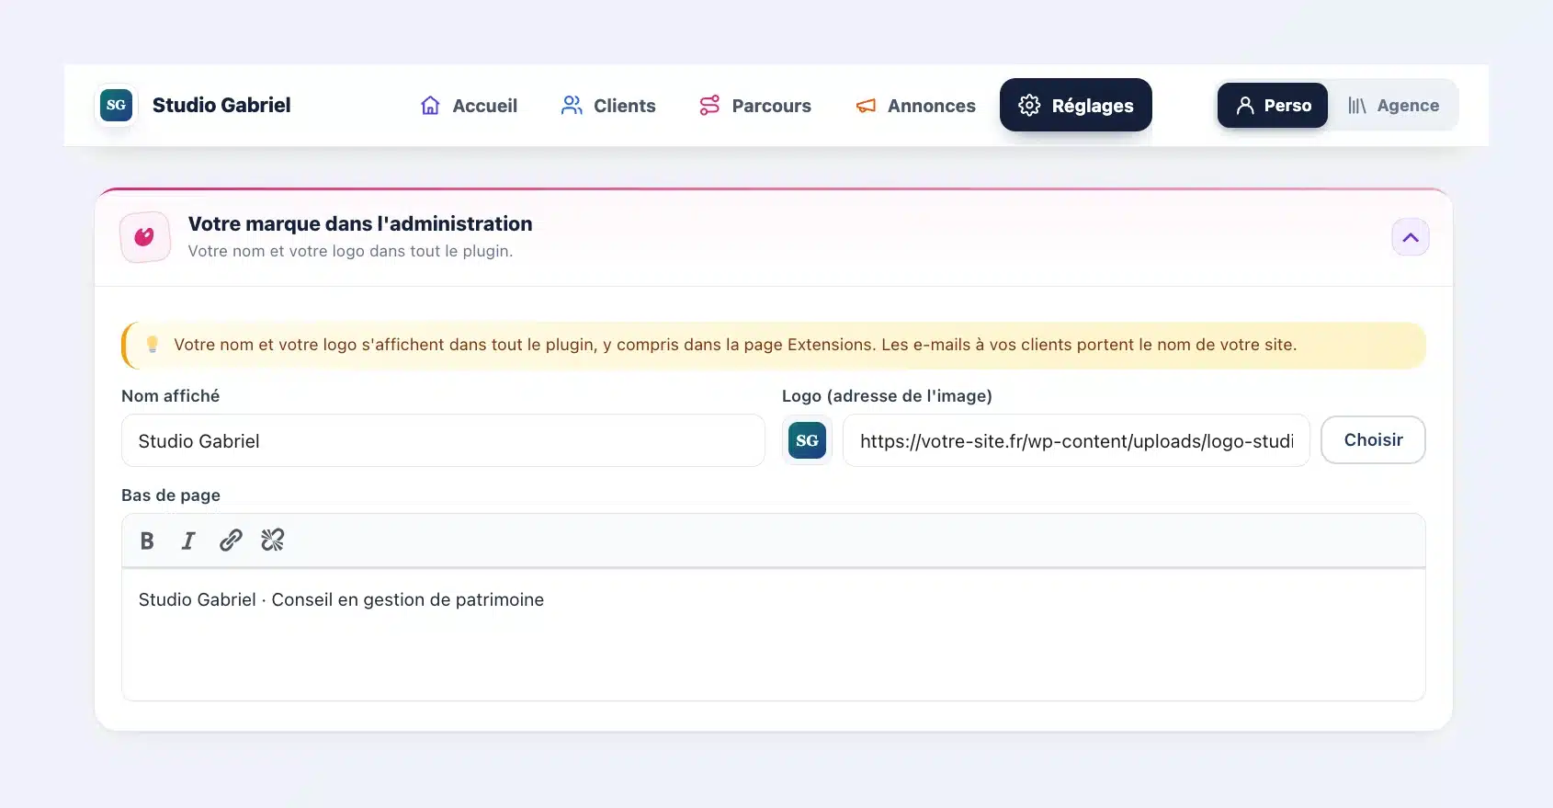Click the "Votre marque dans l'administration" heading
The image size is (1553, 808).
pyautogui.click(x=360, y=223)
